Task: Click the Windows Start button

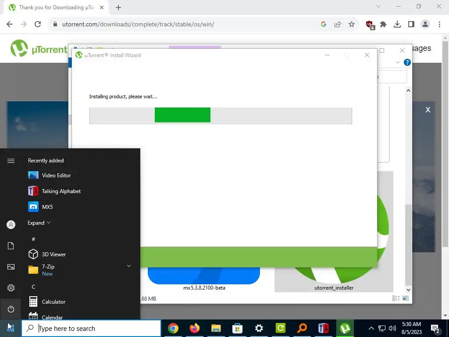Action: 11,328
